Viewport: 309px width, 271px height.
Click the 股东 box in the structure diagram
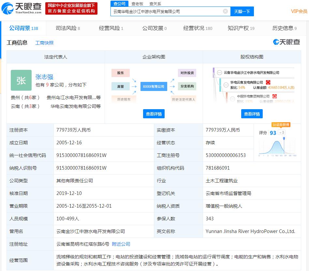tap(120, 73)
